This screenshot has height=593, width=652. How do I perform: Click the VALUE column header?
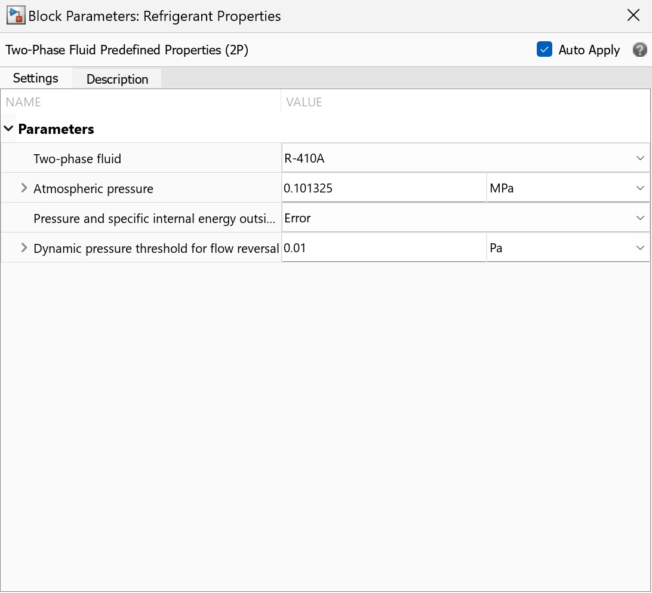(x=305, y=102)
